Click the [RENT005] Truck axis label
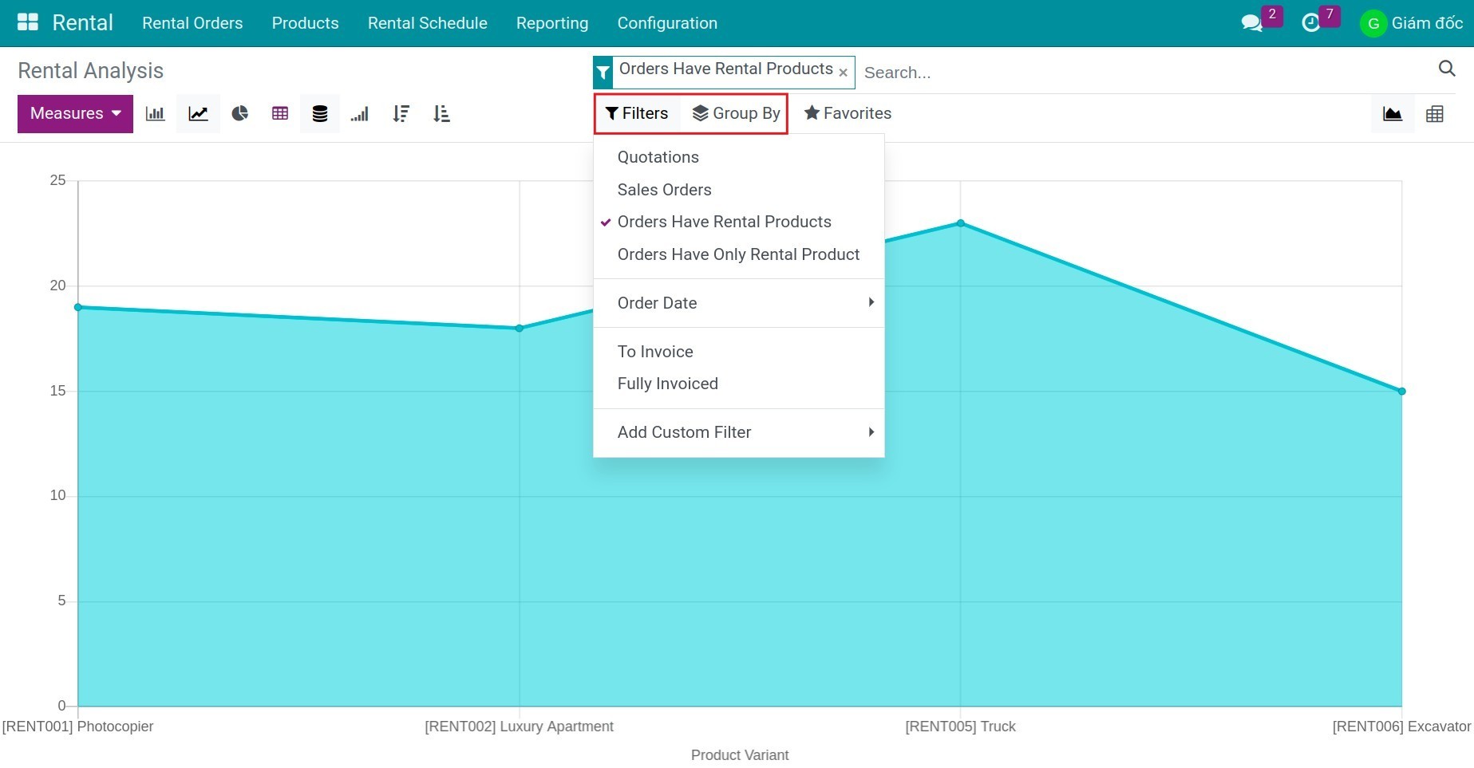The height and width of the screenshot is (768, 1474). (x=961, y=727)
